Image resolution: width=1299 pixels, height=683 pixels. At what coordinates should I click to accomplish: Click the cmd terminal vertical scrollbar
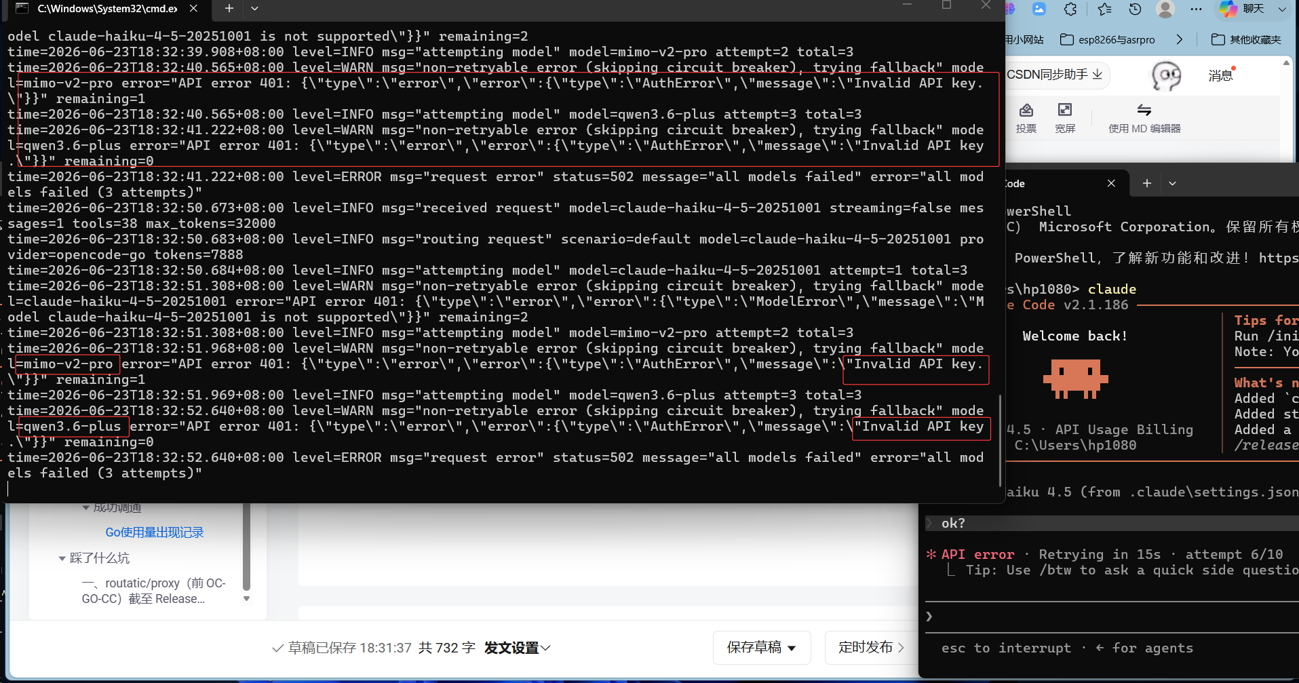coord(1001,441)
